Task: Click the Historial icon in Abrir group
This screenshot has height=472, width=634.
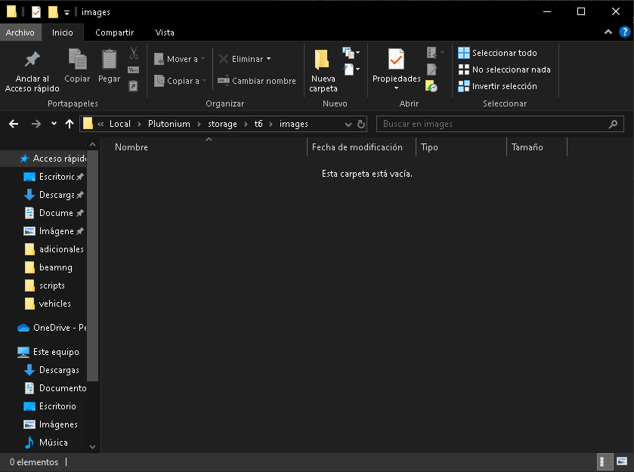Action: point(431,86)
